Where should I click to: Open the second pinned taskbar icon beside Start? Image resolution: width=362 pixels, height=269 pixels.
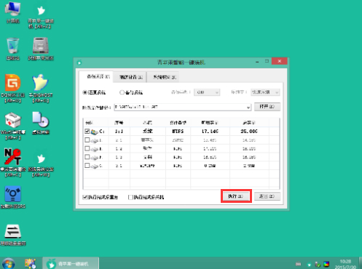coord(30,264)
